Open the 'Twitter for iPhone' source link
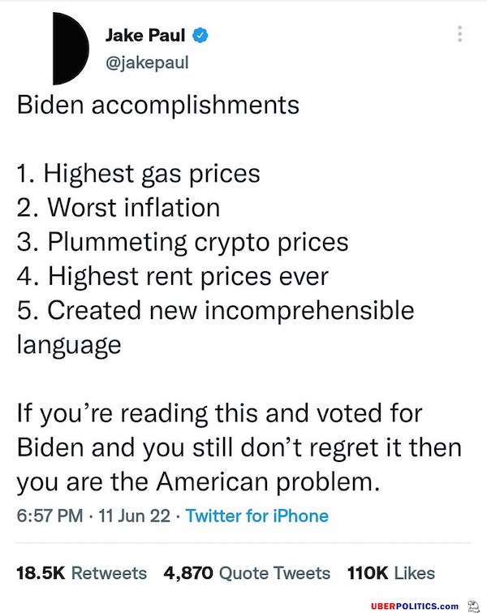 tap(257, 516)
